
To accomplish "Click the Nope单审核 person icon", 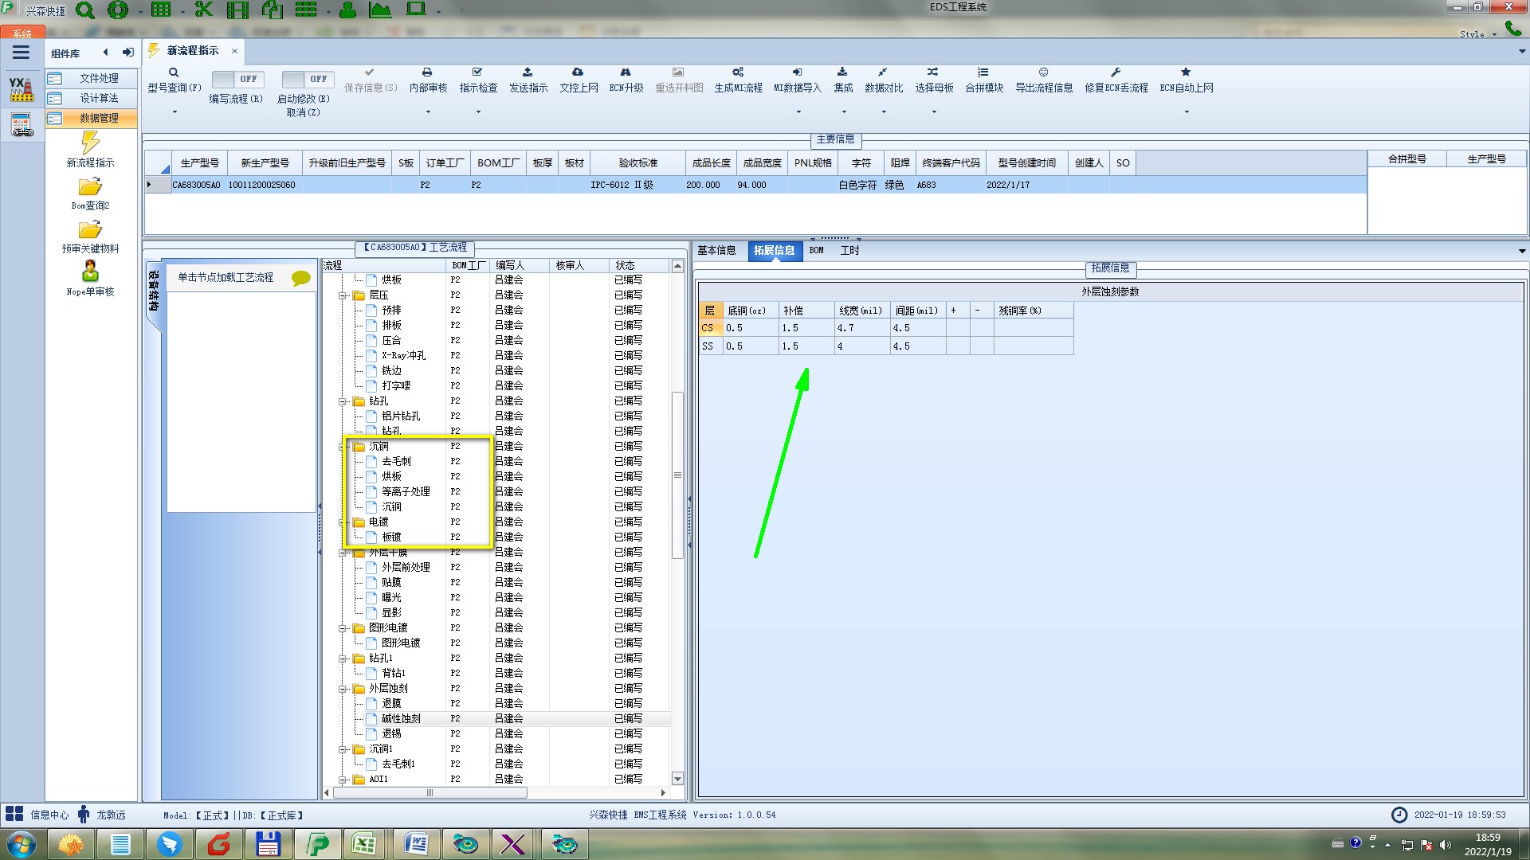I will 90,272.
